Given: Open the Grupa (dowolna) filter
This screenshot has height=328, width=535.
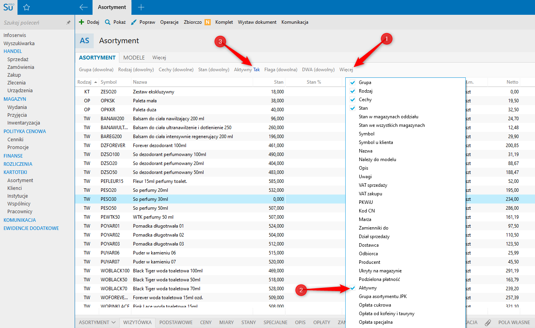Looking at the screenshot, I should 96,70.
